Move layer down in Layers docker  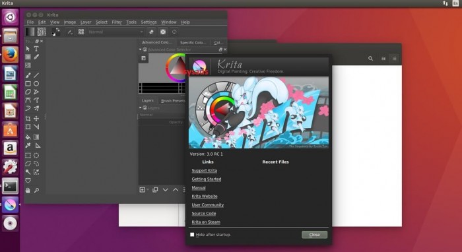click(x=165, y=189)
